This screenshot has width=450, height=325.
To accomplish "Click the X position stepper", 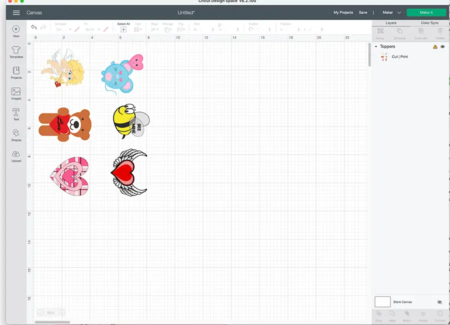I will tap(299, 29).
